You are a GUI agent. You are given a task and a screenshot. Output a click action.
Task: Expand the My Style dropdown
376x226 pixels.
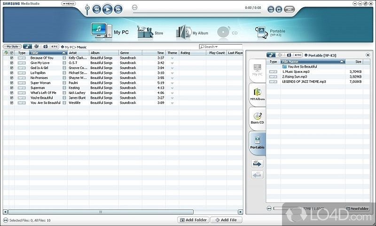(12, 47)
